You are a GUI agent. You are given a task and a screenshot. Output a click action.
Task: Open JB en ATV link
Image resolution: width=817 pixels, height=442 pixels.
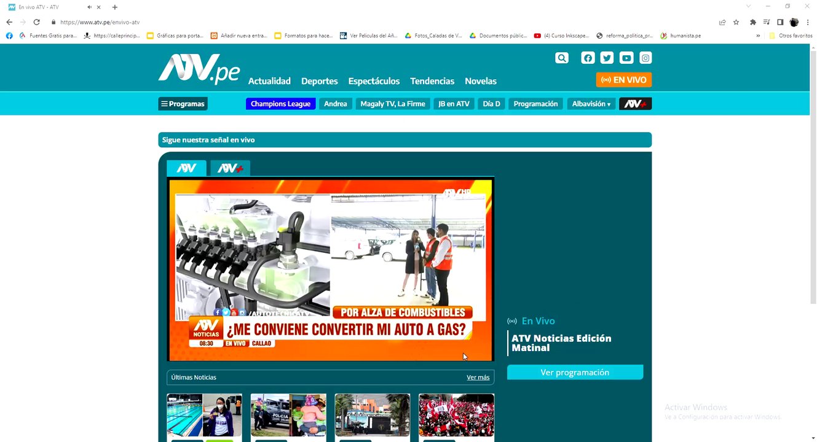(x=454, y=104)
